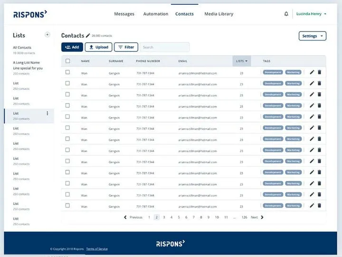Check the fourth contact row checkbox
The image size is (342, 257).
[67, 105]
